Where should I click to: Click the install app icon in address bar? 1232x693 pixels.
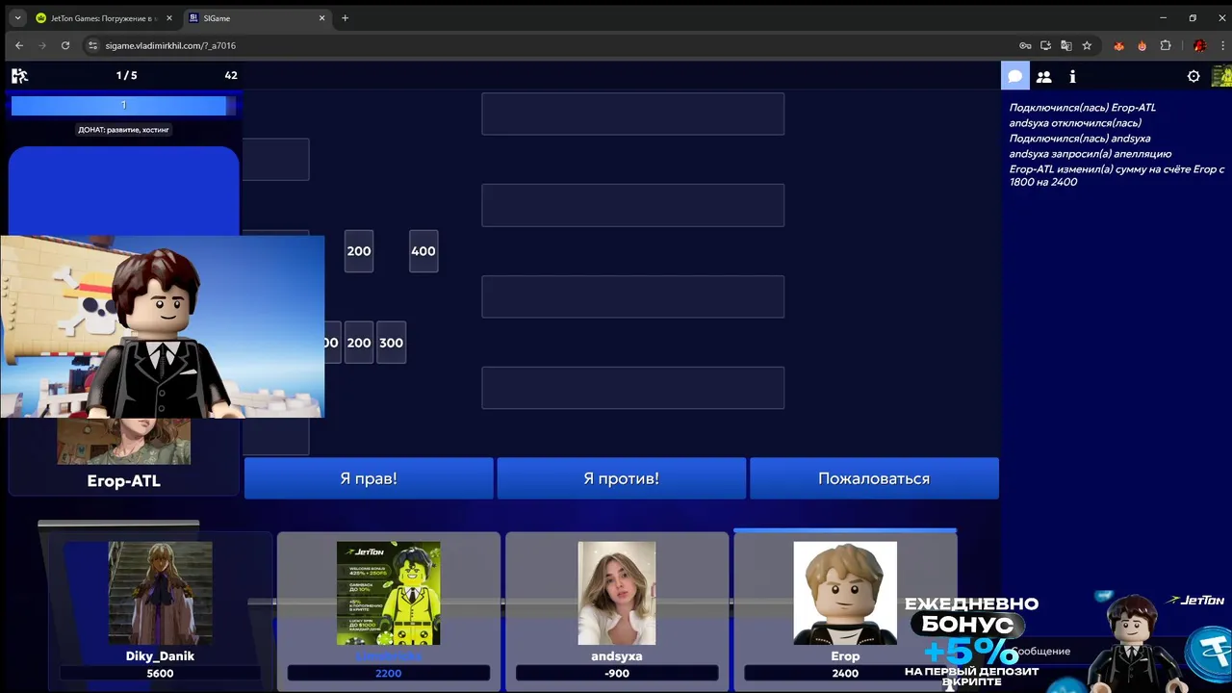pyautogui.click(x=1045, y=45)
